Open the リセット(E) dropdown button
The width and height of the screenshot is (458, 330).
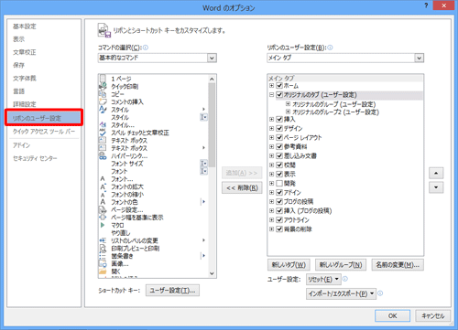[x=323, y=280]
